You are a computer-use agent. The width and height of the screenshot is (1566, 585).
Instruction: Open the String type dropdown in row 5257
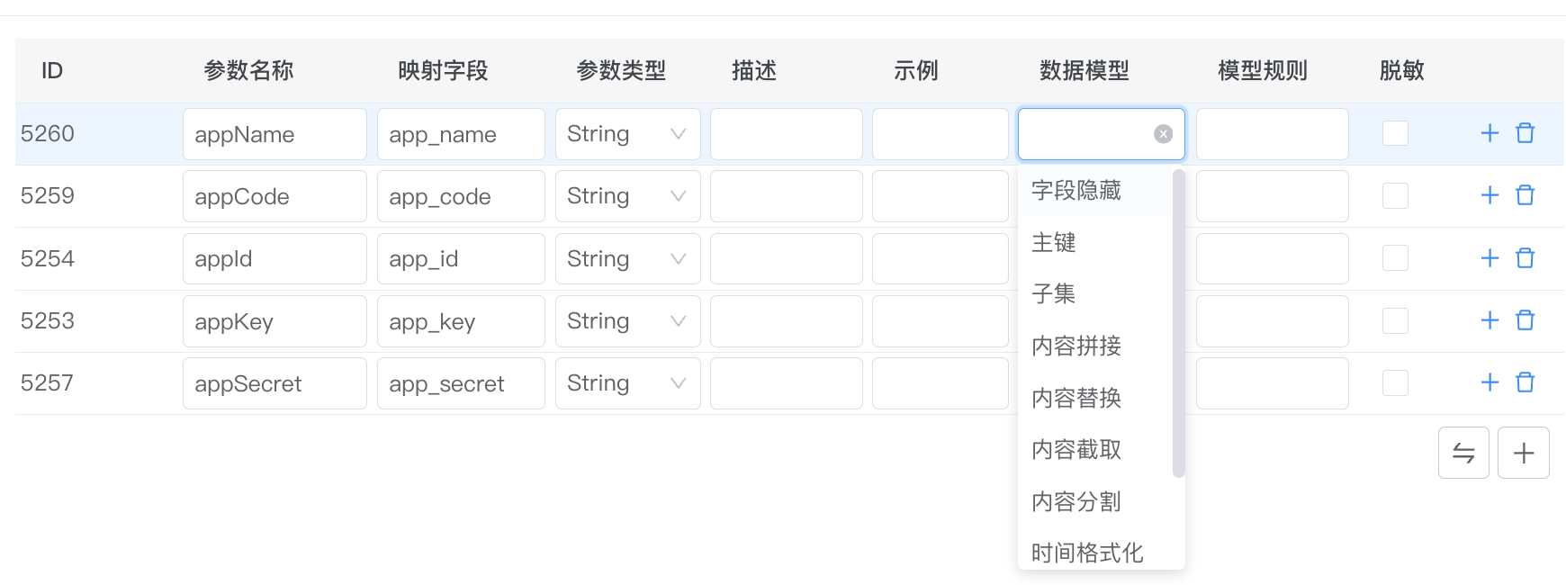click(627, 383)
